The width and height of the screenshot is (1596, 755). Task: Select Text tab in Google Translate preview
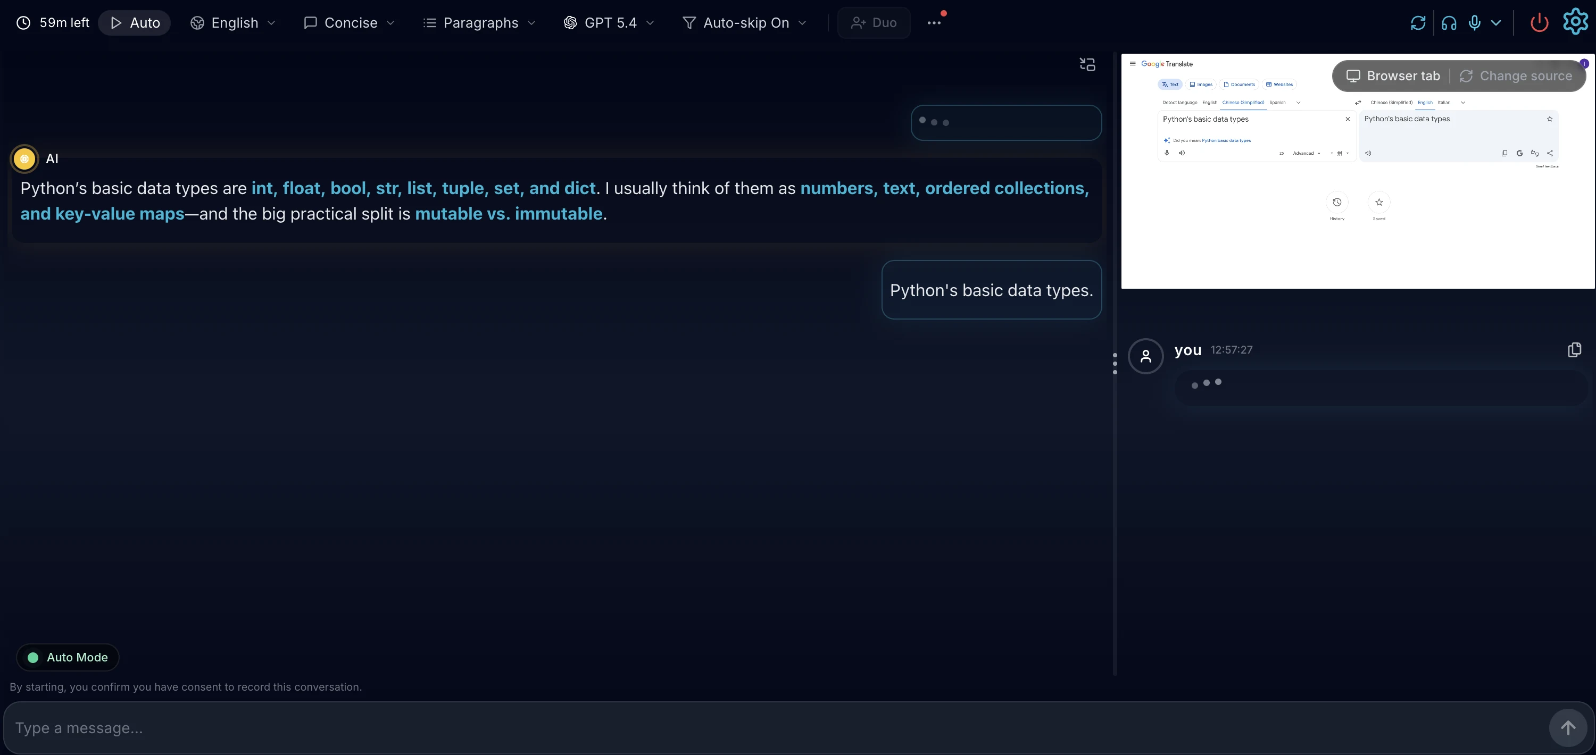tap(1170, 84)
